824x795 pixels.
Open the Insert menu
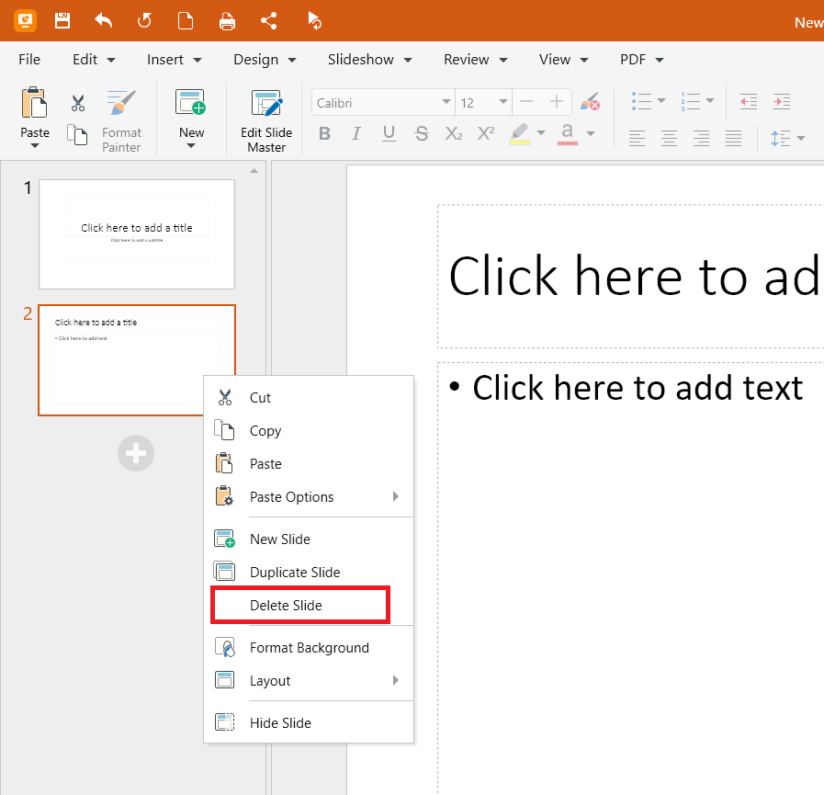click(174, 60)
